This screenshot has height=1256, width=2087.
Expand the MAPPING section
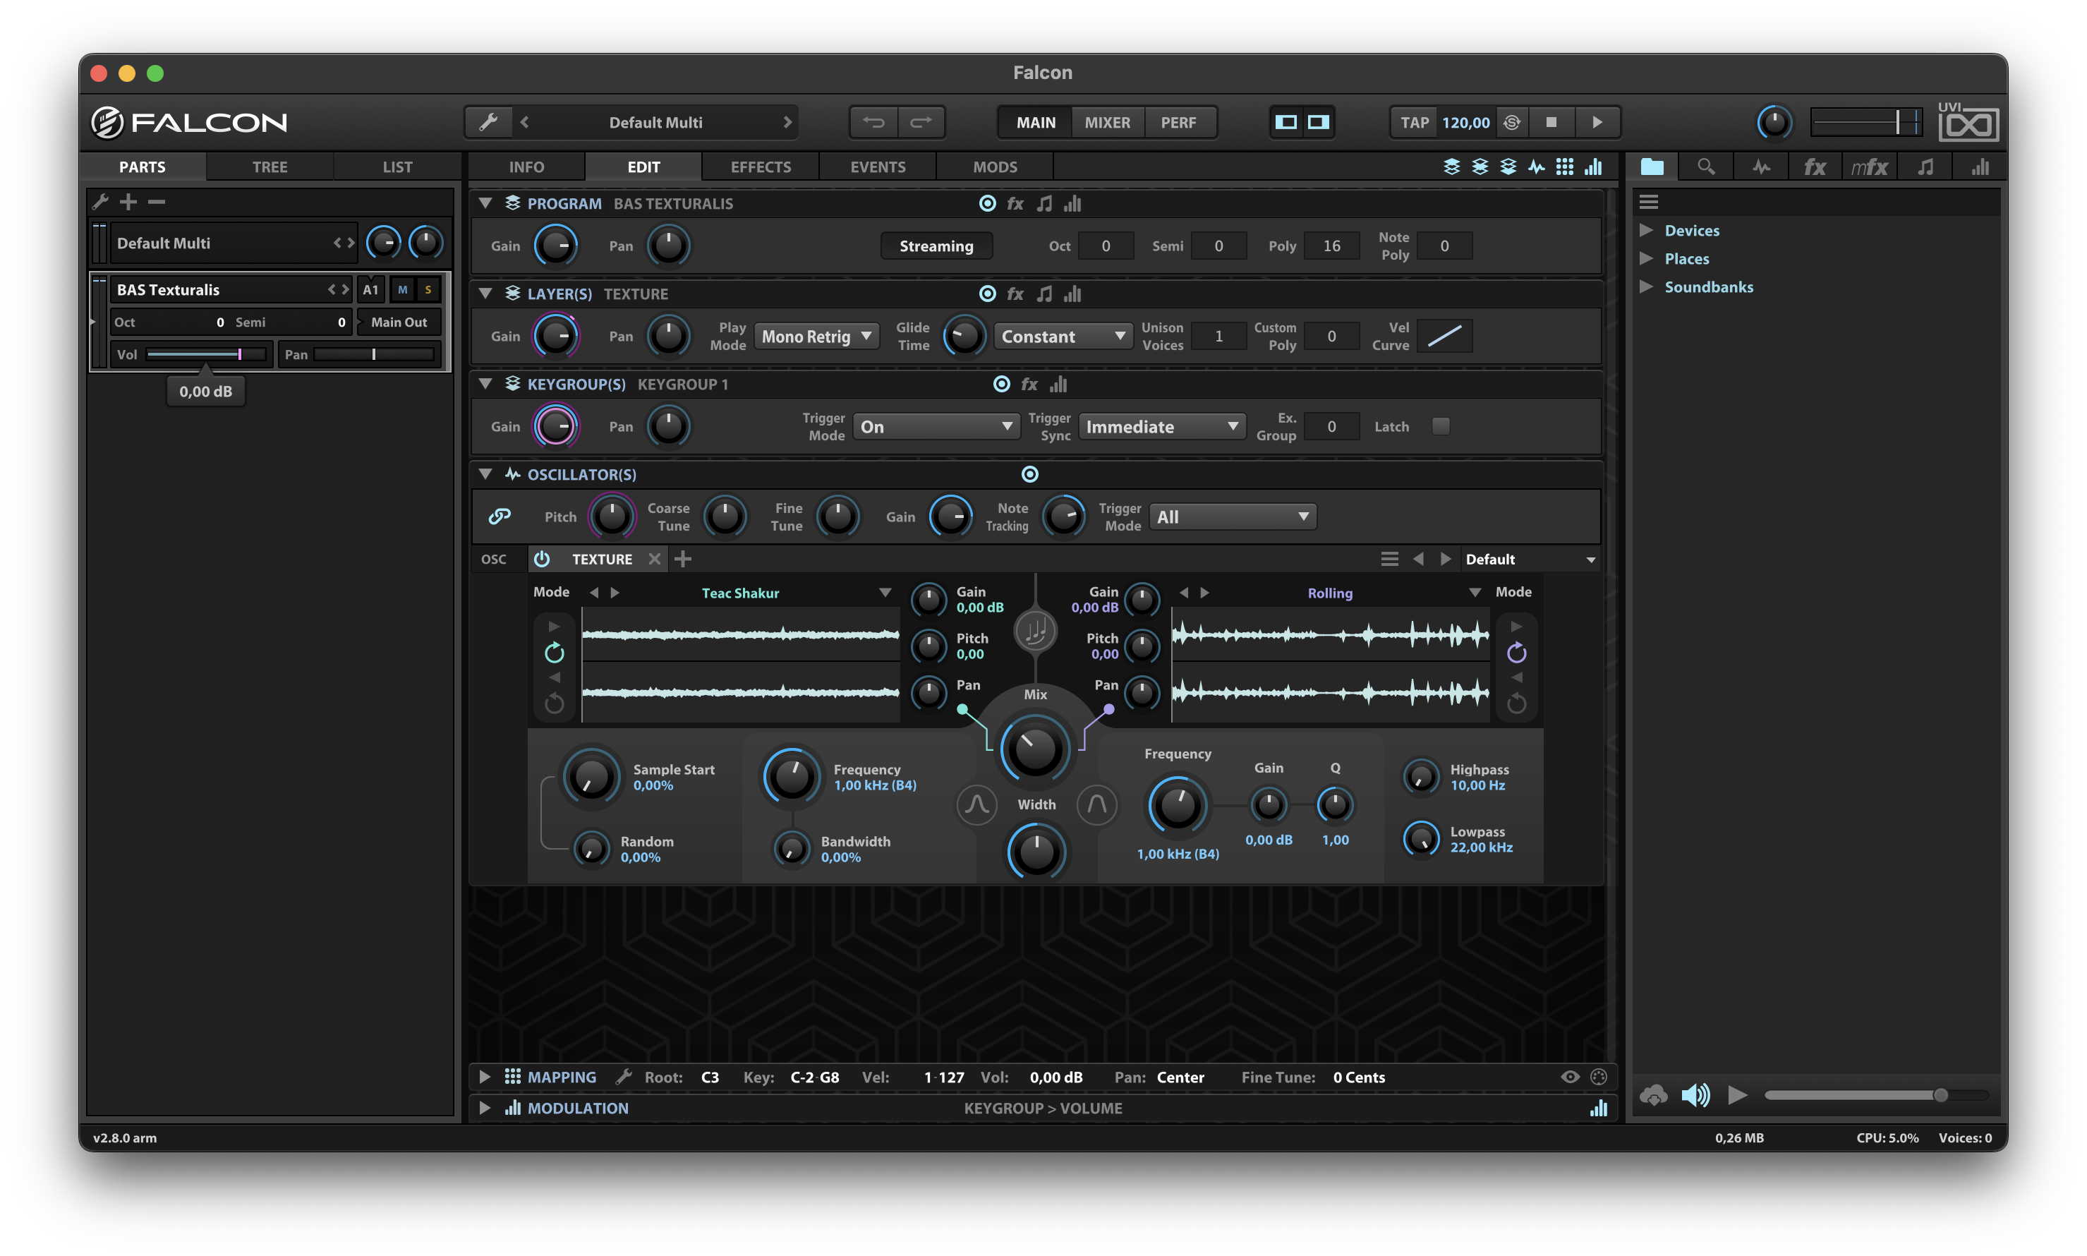[485, 1077]
